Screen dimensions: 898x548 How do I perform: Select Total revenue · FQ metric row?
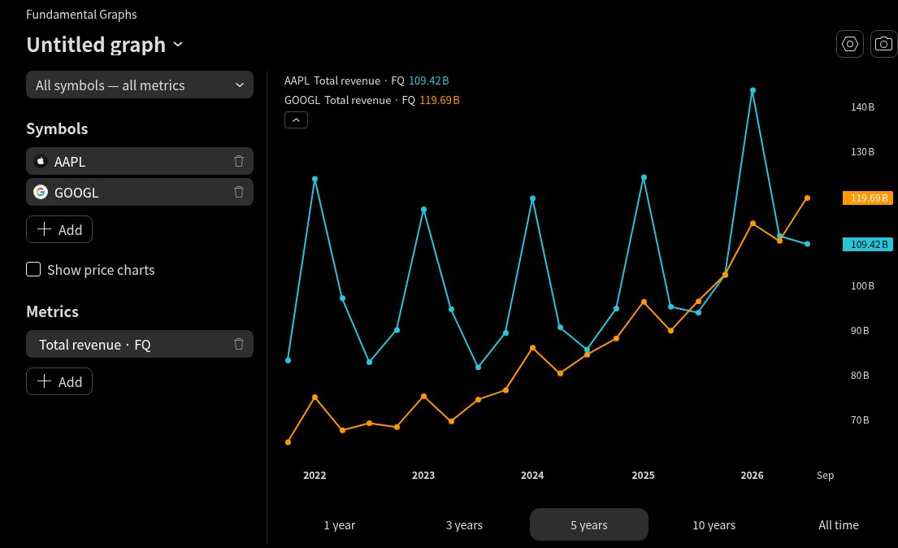(x=140, y=344)
